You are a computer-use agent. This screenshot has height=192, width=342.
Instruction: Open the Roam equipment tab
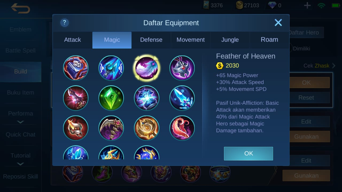269,40
